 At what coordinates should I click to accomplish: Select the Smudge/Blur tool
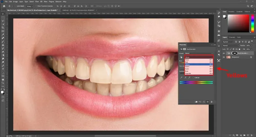tap(3, 59)
